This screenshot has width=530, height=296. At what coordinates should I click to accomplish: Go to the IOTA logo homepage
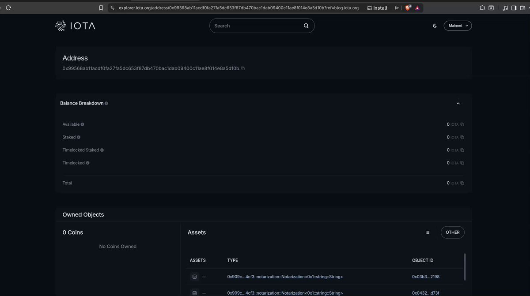pos(75,26)
